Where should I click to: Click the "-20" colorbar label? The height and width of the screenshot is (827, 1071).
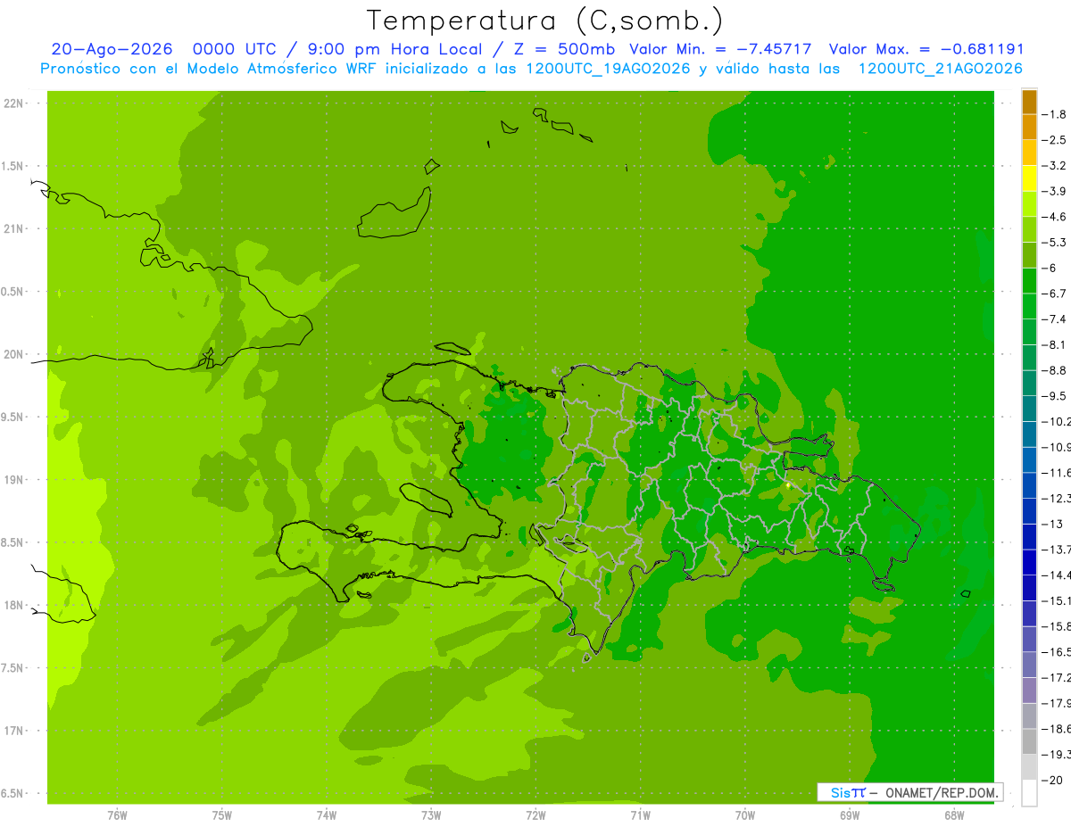click(1052, 780)
